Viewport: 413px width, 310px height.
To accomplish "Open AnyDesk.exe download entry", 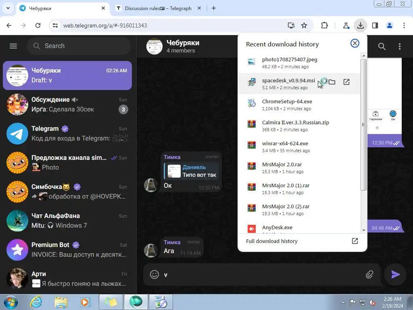I will click(x=299, y=228).
